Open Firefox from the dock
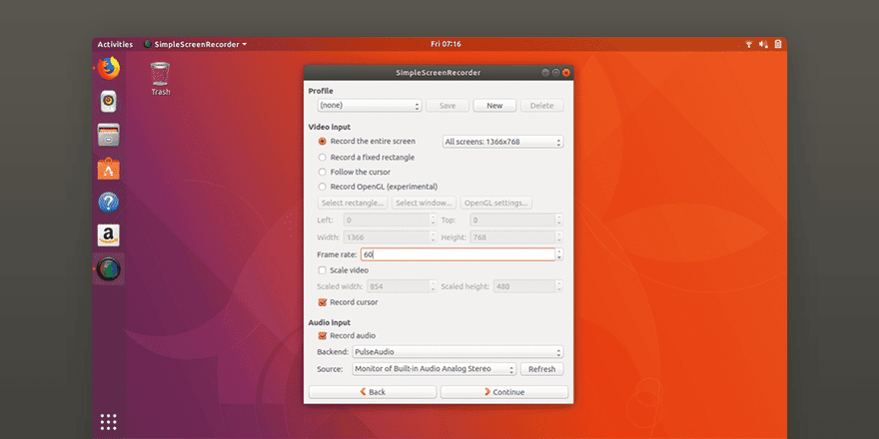879x439 pixels. tap(109, 68)
